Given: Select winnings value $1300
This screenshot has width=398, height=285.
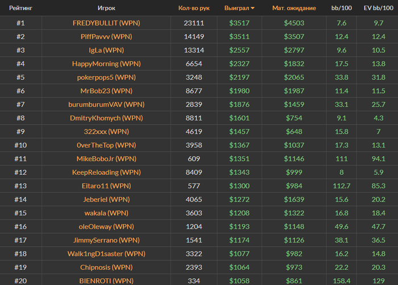Looking at the screenshot, I should [x=239, y=186].
